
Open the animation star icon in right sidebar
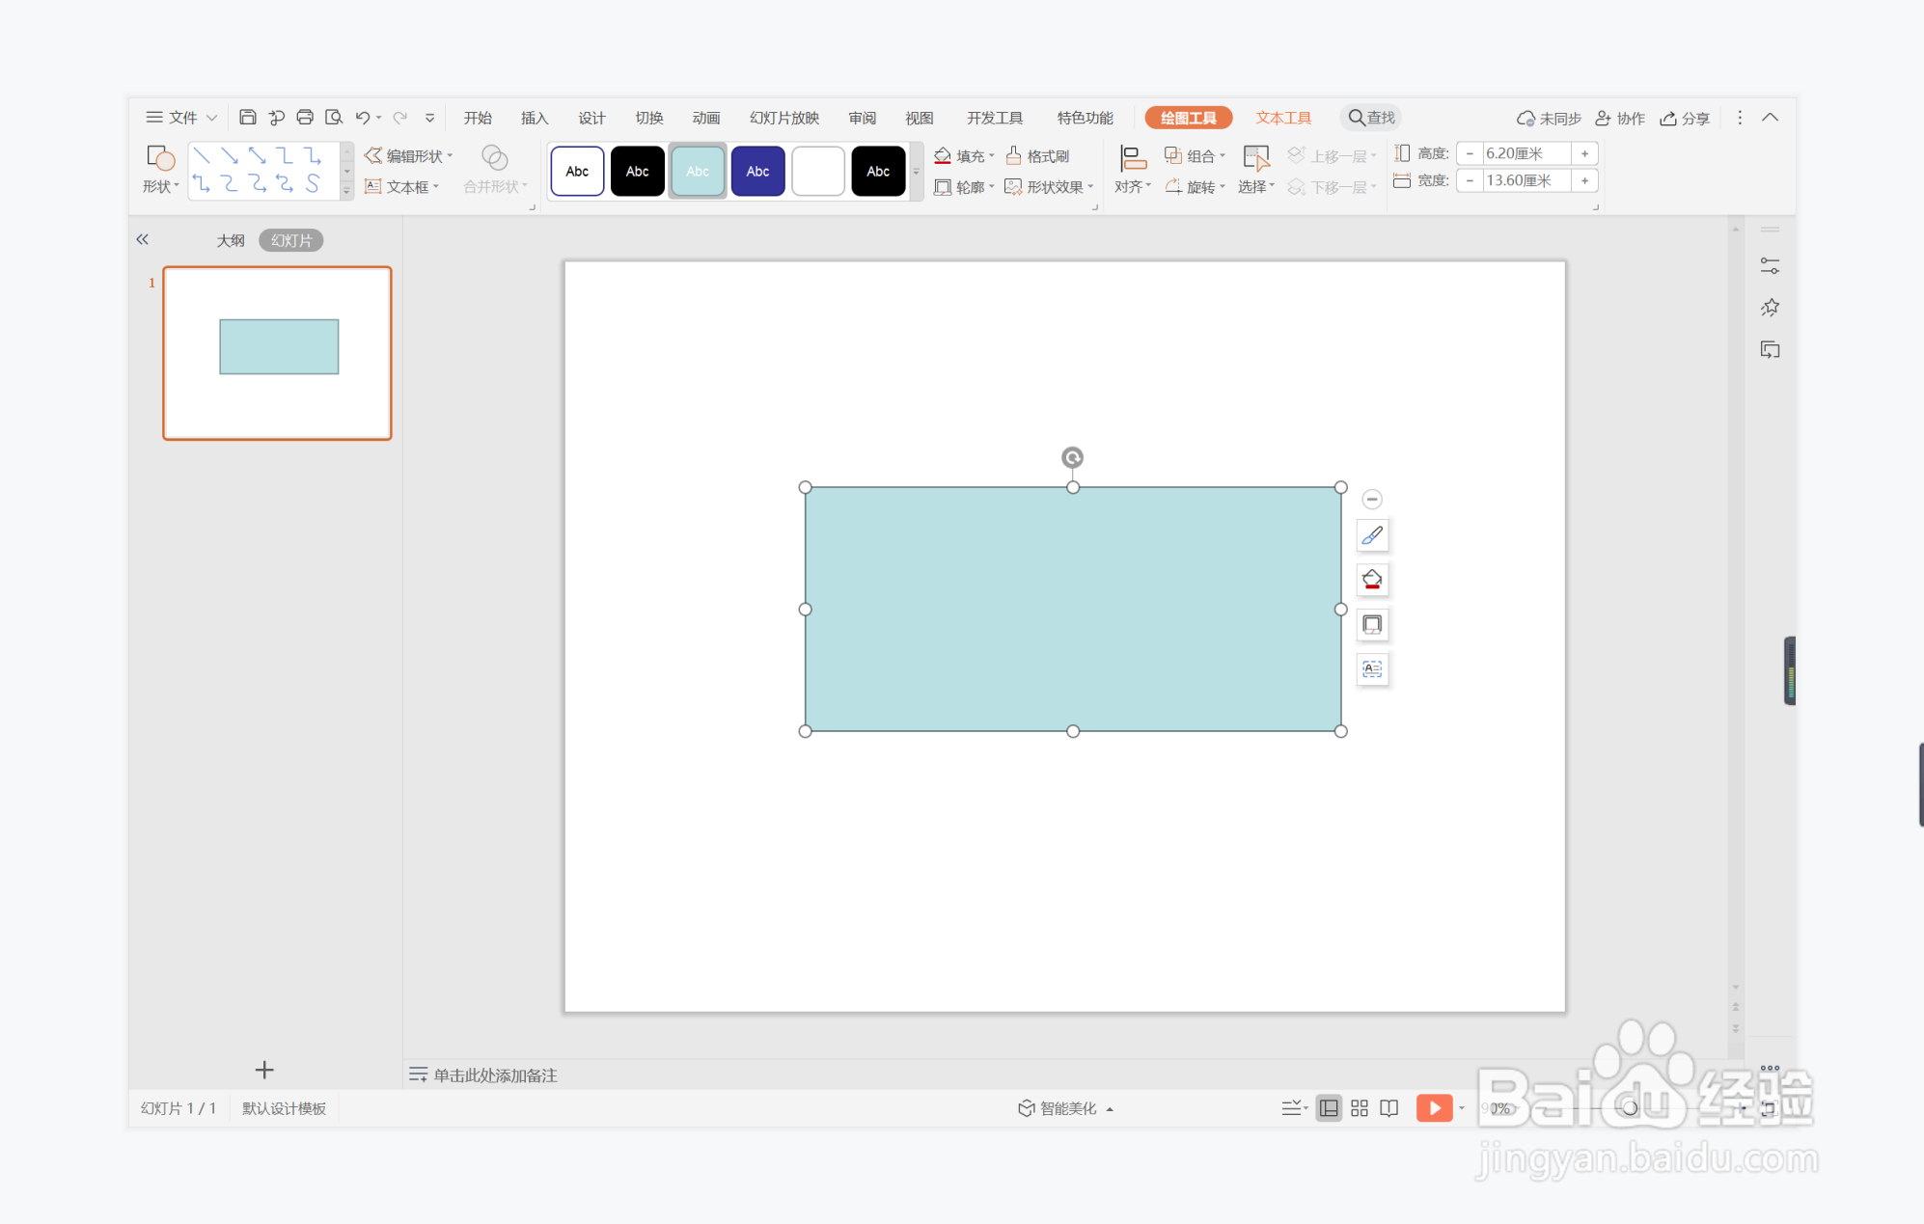1770,308
